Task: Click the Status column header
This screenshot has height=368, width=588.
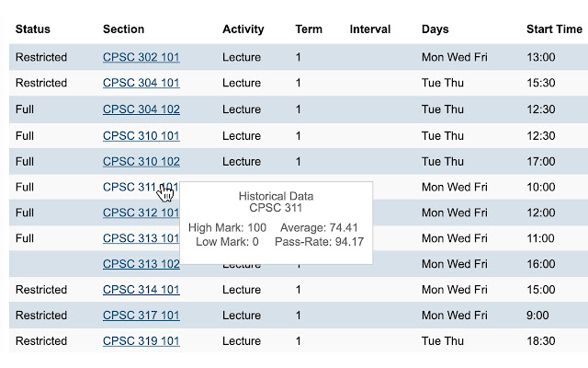Action: [33, 29]
